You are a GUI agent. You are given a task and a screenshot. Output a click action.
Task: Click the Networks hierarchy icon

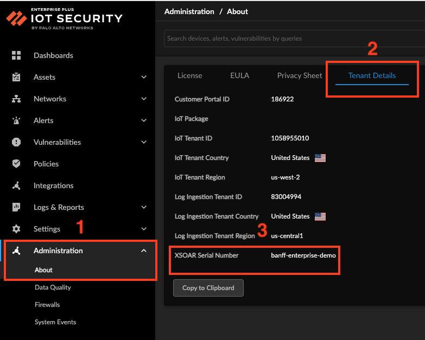click(x=16, y=99)
